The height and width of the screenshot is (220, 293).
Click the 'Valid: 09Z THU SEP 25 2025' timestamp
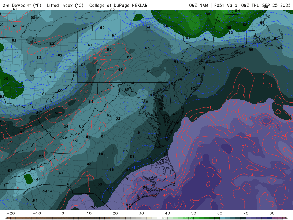[259, 5]
